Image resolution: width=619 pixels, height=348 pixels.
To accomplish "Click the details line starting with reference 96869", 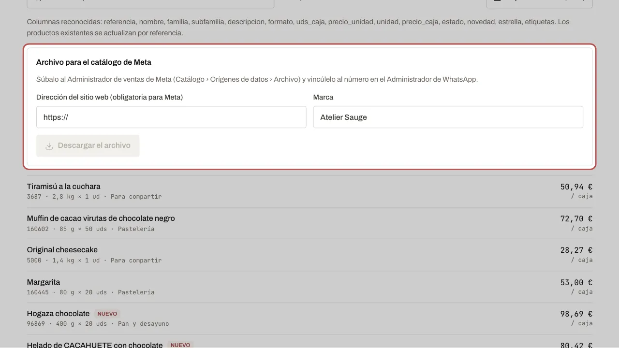I will pos(98,324).
